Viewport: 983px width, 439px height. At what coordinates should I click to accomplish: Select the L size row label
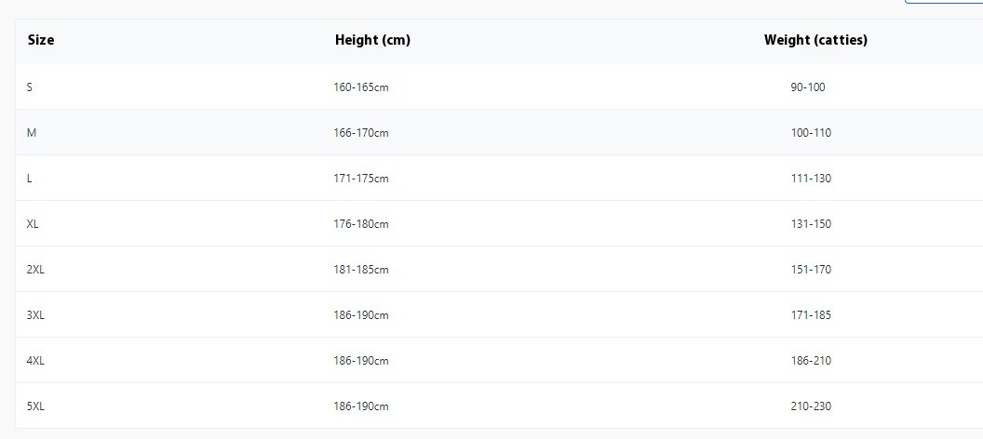[30, 179]
